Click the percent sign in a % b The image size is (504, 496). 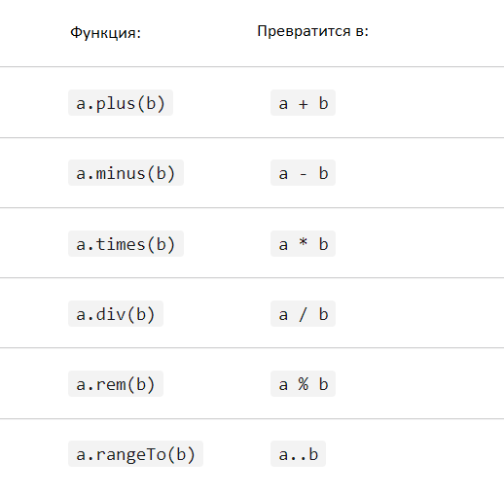[x=304, y=384]
